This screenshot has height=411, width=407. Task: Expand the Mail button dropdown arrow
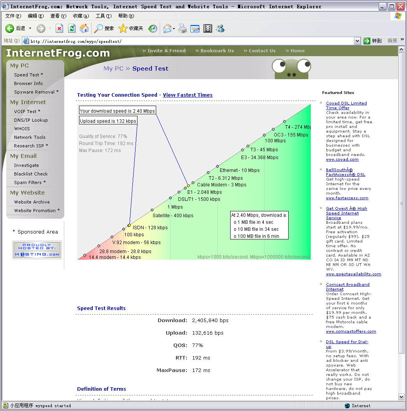[174, 28]
